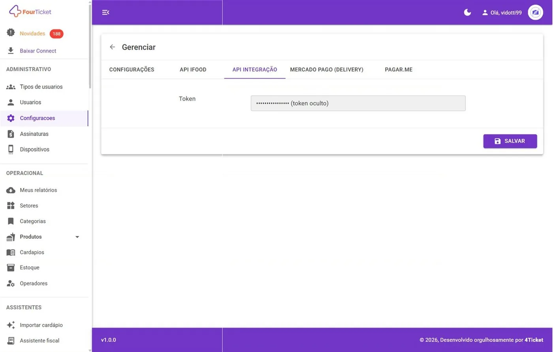
Task: Click the Assinaturas document icon
Action: tap(11, 134)
